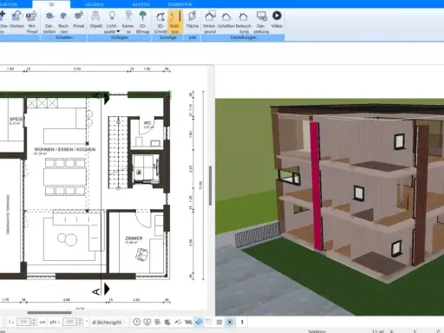
Task: Toggle the highlighted circular snap icon
Action: (230, 322)
